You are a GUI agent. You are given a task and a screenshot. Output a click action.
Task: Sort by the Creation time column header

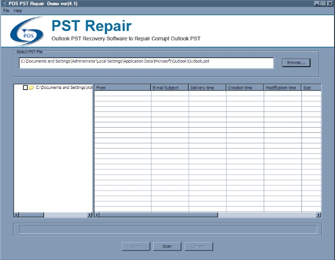[245, 87]
